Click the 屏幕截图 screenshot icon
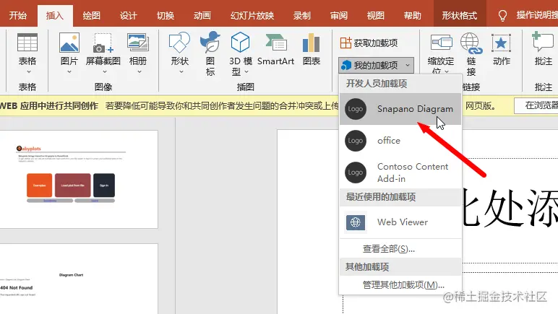This screenshot has height=314, width=558. point(103,43)
